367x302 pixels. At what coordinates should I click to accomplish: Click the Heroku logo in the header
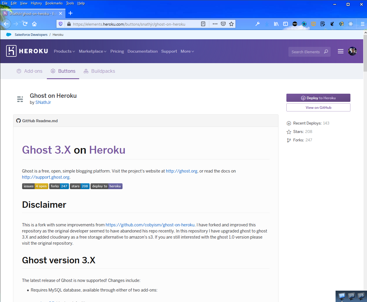pos(27,51)
